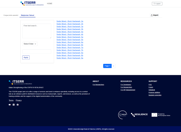Open the YouTube icon in footer
Screen dimensions: 181x132
(10, 104)
